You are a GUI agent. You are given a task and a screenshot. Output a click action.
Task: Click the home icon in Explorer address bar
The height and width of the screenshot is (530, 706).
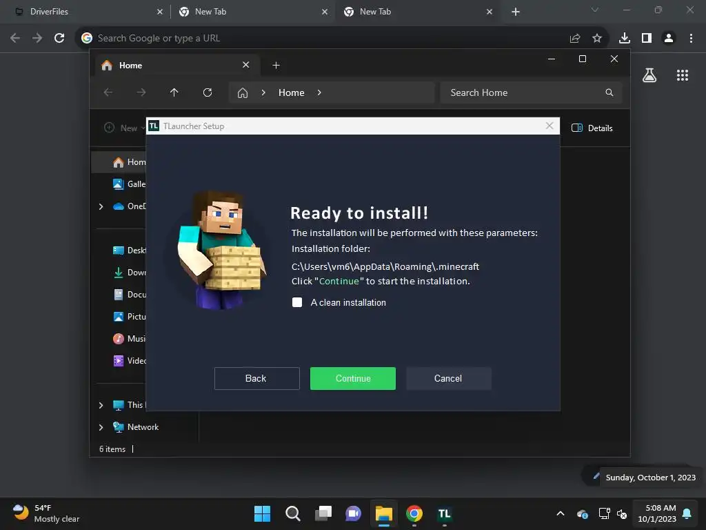click(243, 93)
